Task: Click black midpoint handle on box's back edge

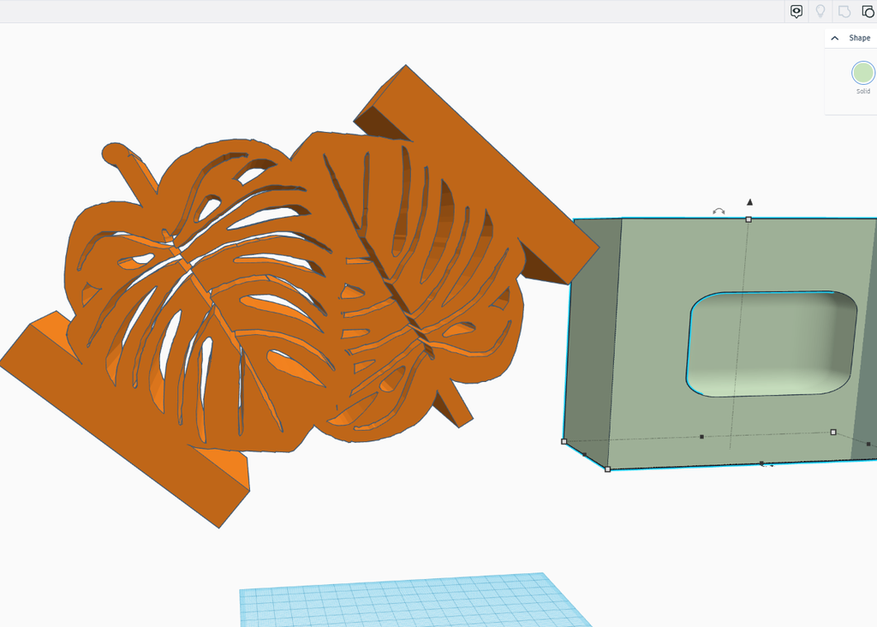Action: pos(701,437)
